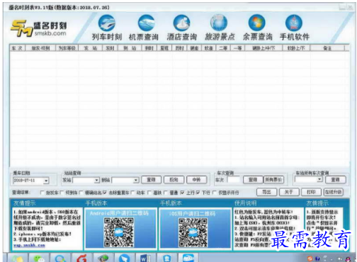Sort by the 发站 column header
Screen dimensions: 357x262
(91, 48)
